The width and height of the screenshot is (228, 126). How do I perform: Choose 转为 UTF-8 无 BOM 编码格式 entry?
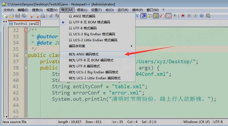(x=97, y=60)
